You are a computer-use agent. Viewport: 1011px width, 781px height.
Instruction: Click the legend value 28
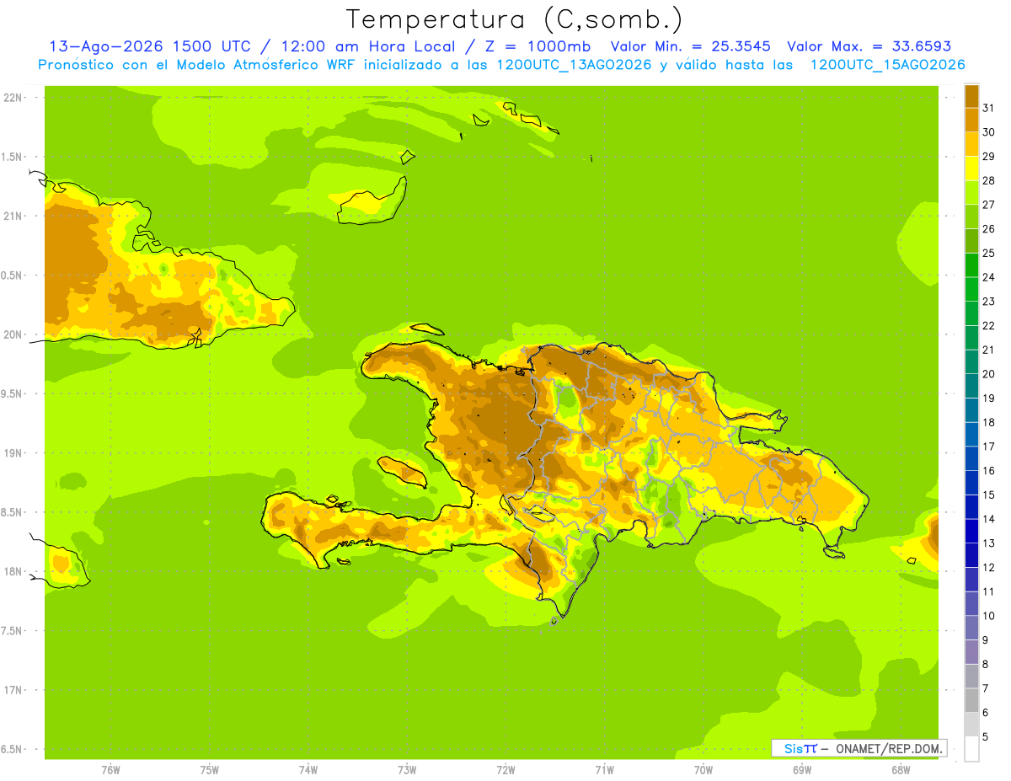(988, 180)
